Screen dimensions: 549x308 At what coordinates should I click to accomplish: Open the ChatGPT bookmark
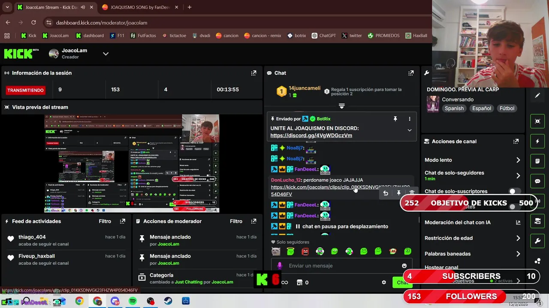324,36
